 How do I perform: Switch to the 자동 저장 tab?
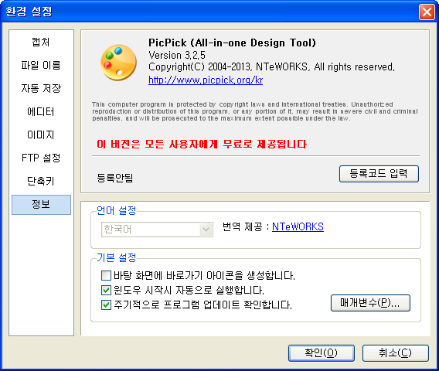[x=41, y=88]
